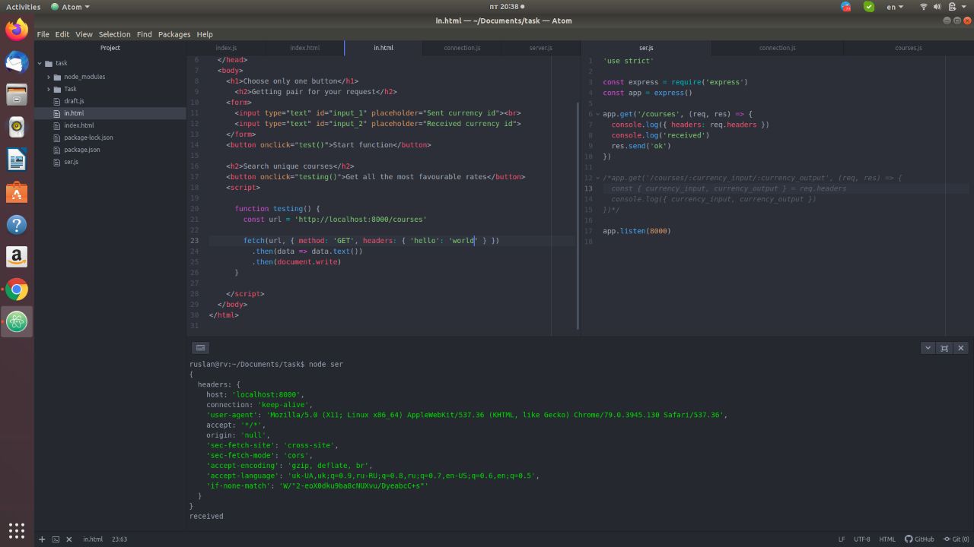Viewport: 974px width, 547px height.
Task: Change the LF line ending setting
Action: click(842, 539)
